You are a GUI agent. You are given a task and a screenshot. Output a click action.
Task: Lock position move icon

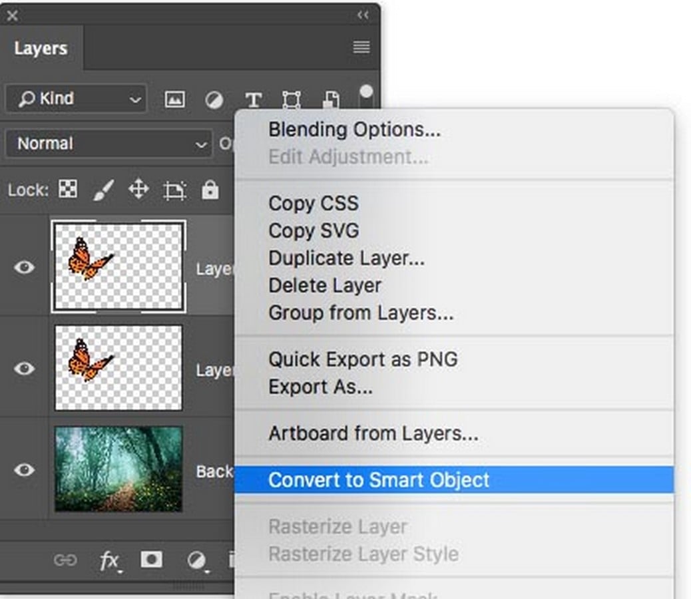[138, 190]
